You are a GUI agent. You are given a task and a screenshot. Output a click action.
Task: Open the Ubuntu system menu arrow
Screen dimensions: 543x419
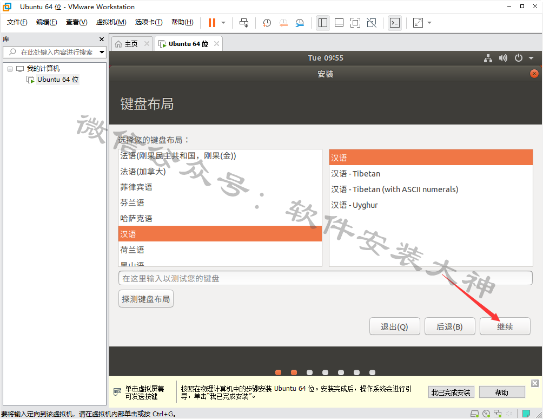pos(531,58)
